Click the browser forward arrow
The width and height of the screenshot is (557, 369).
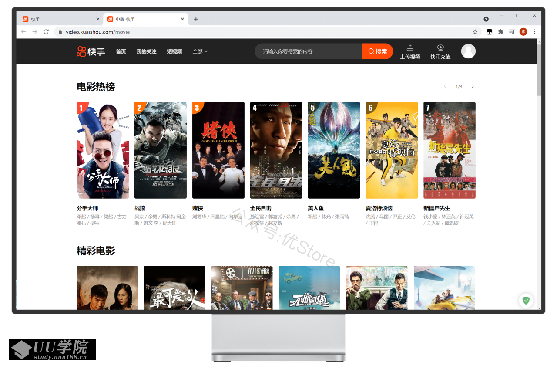pyautogui.click(x=35, y=32)
